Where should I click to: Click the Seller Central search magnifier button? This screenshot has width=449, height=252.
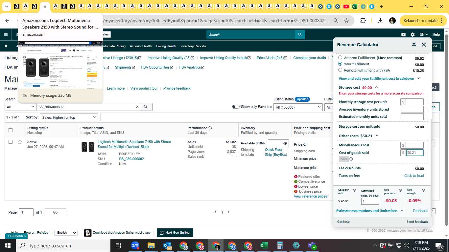tap(300, 34)
